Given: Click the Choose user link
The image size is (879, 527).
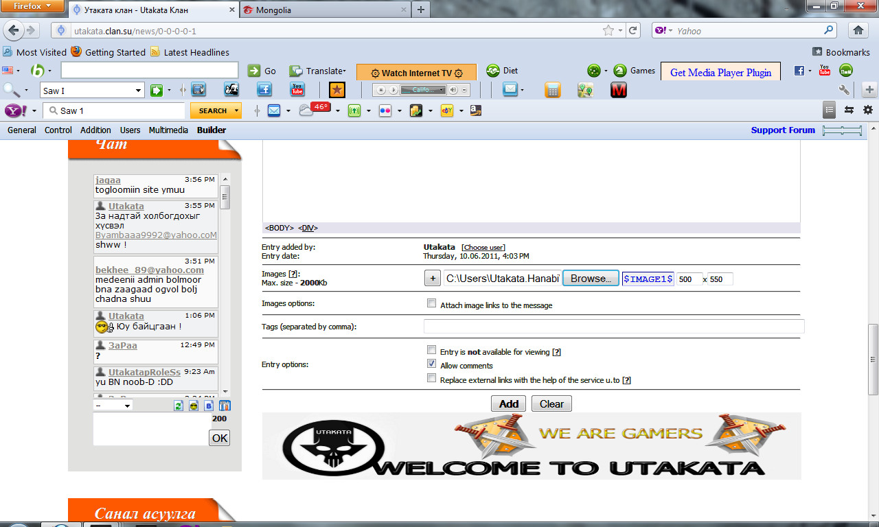Looking at the screenshot, I should (484, 247).
